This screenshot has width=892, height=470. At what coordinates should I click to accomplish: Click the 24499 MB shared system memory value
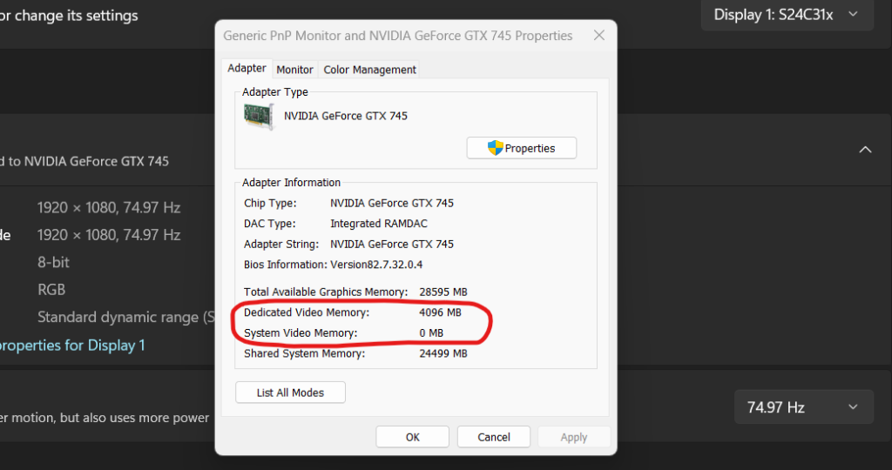click(443, 352)
